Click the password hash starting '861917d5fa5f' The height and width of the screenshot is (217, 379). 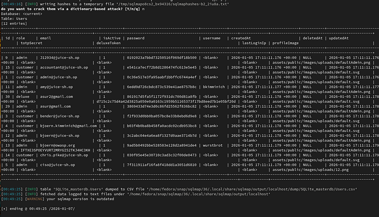[x=162, y=97]
